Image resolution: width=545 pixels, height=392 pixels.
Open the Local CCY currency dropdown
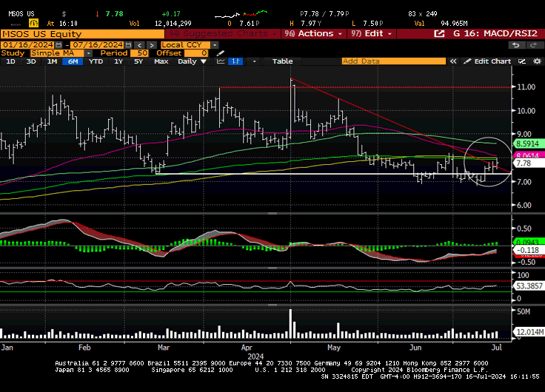pos(215,45)
